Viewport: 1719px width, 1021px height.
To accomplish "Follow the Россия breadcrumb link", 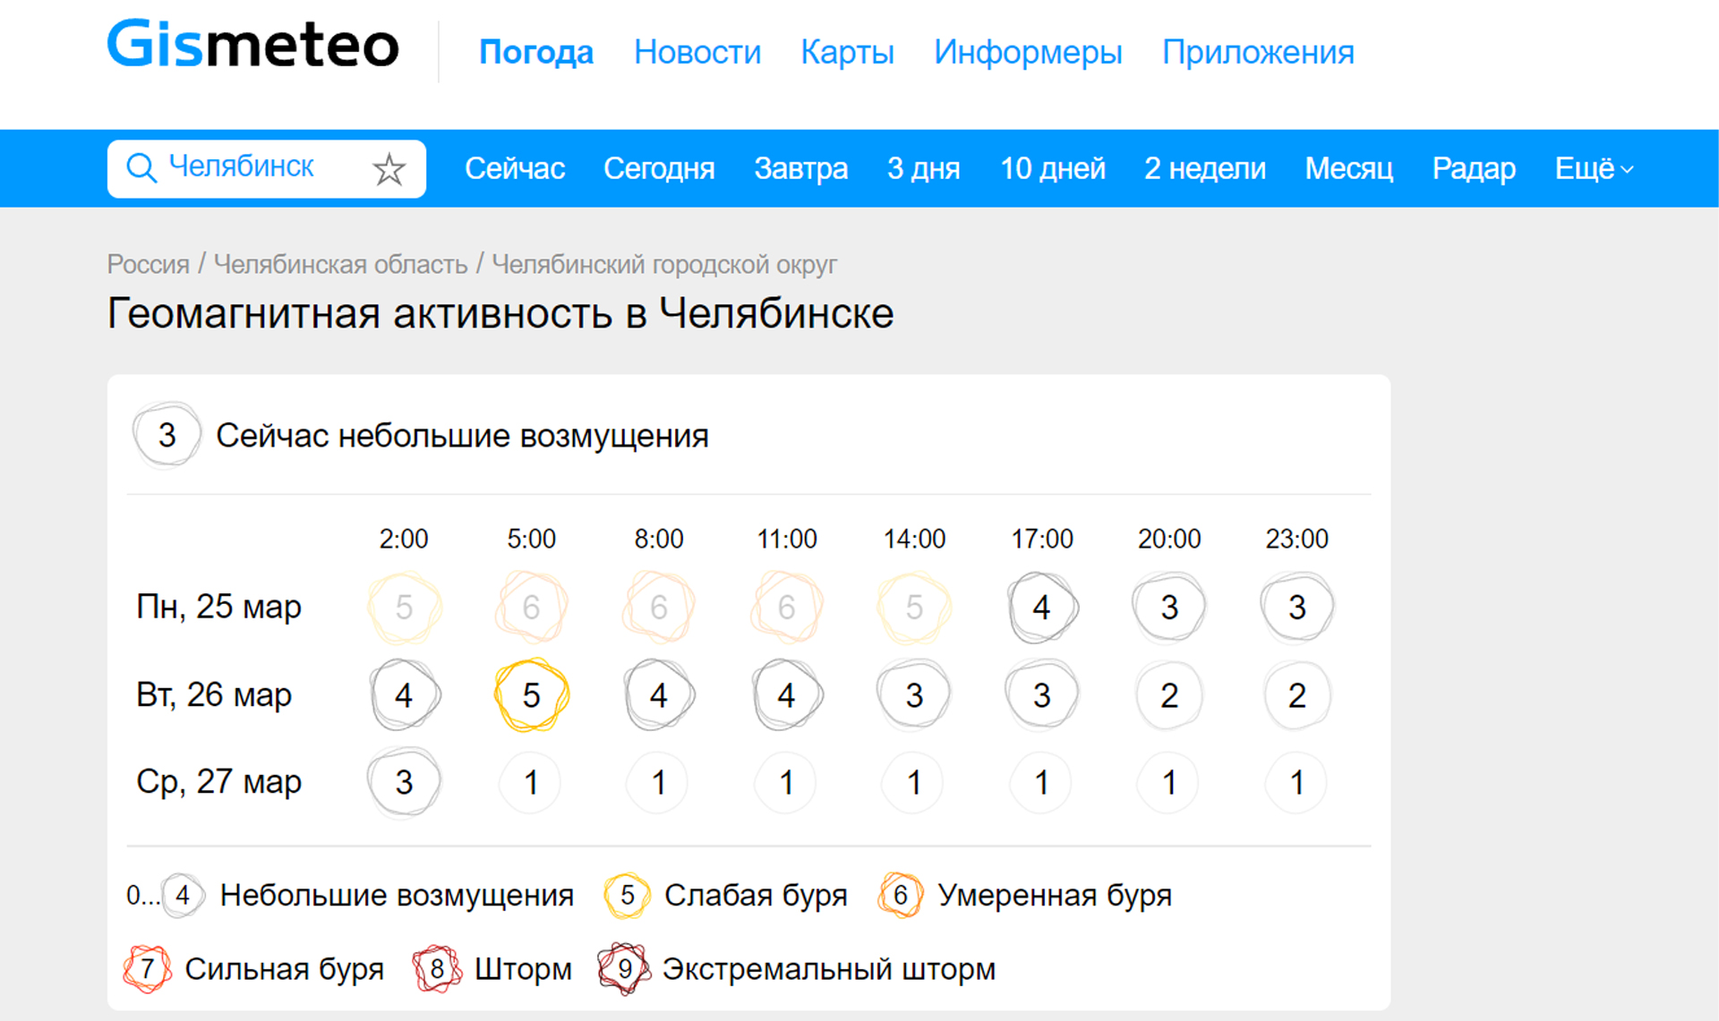I will click(x=148, y=264).
